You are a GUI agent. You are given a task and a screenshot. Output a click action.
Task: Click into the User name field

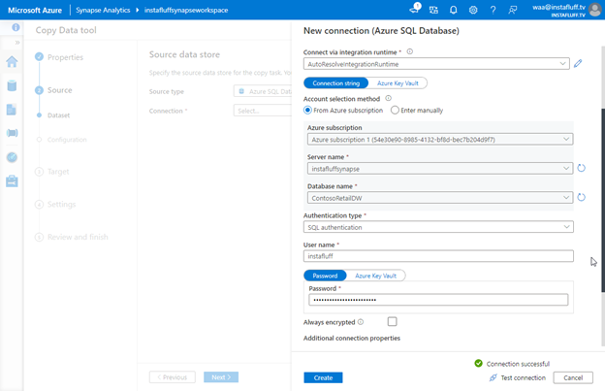tap(438, 256)
